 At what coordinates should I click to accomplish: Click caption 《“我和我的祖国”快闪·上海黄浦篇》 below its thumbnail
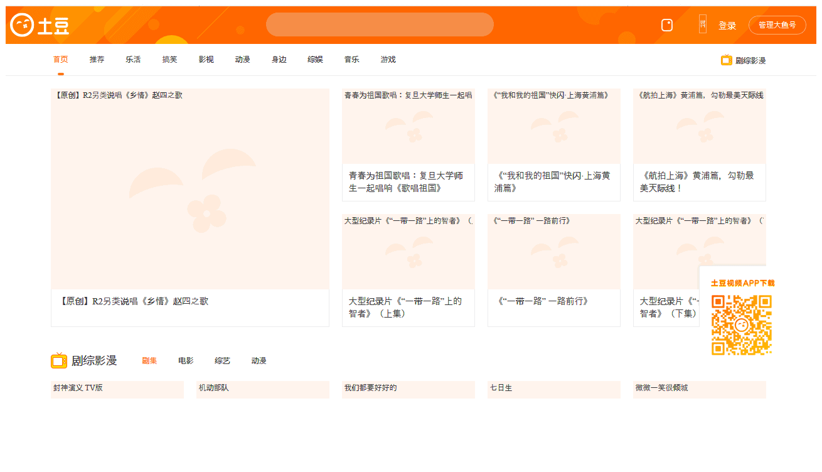552,181
